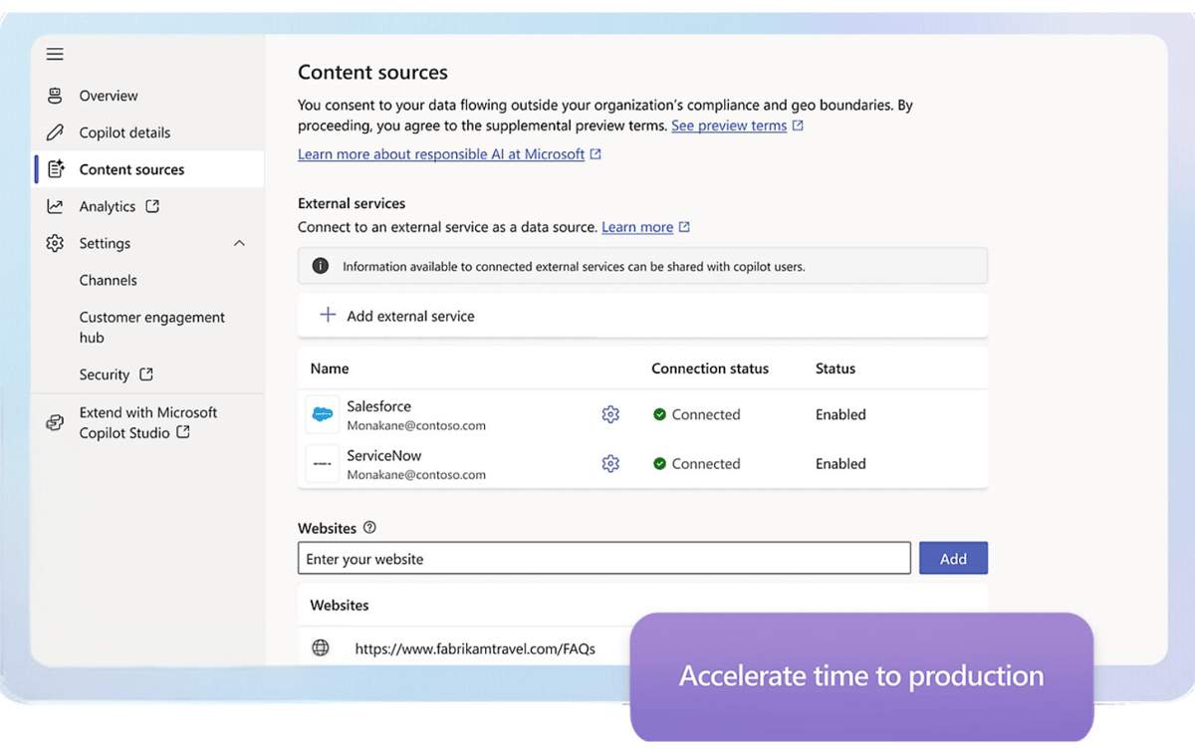Open Learn more about responsible AI link
This screenshot has height=754, width=1195.
click(441, 154)
